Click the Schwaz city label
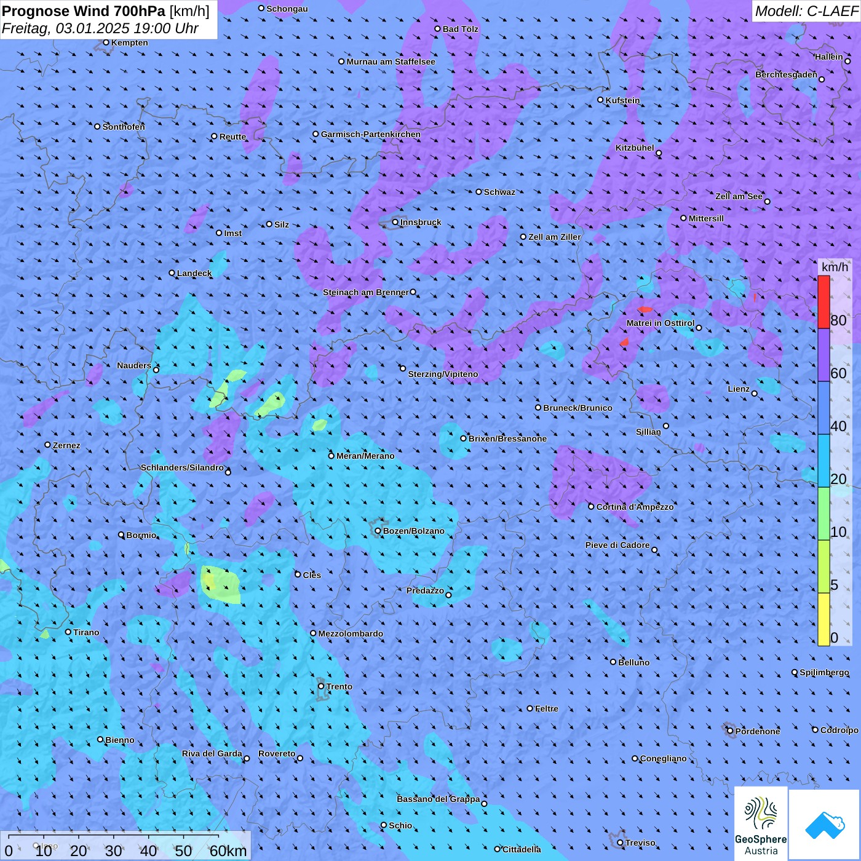The height and width of the screenshot is (861, 861). click(x=499, y=192)
